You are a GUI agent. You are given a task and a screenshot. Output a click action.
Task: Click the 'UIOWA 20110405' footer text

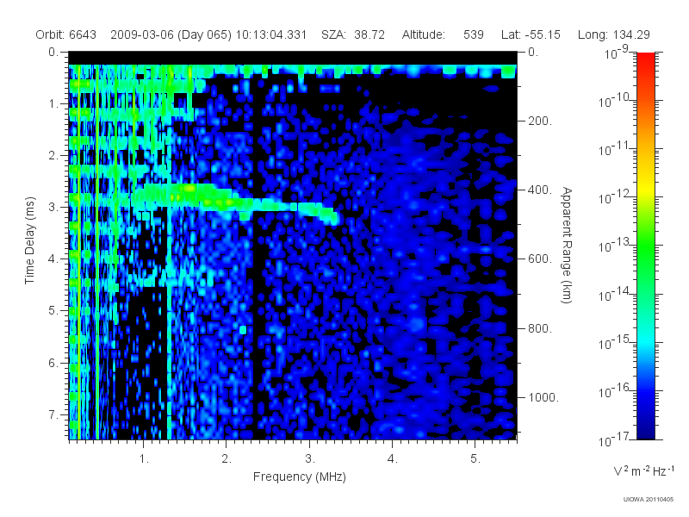pos(649,500)
